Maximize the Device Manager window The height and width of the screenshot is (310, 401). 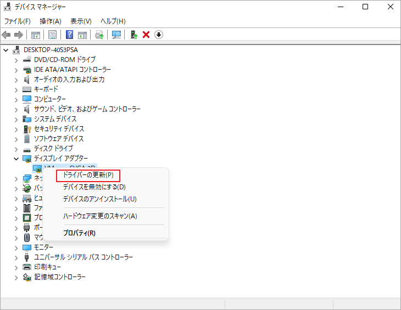click(365, 7)
